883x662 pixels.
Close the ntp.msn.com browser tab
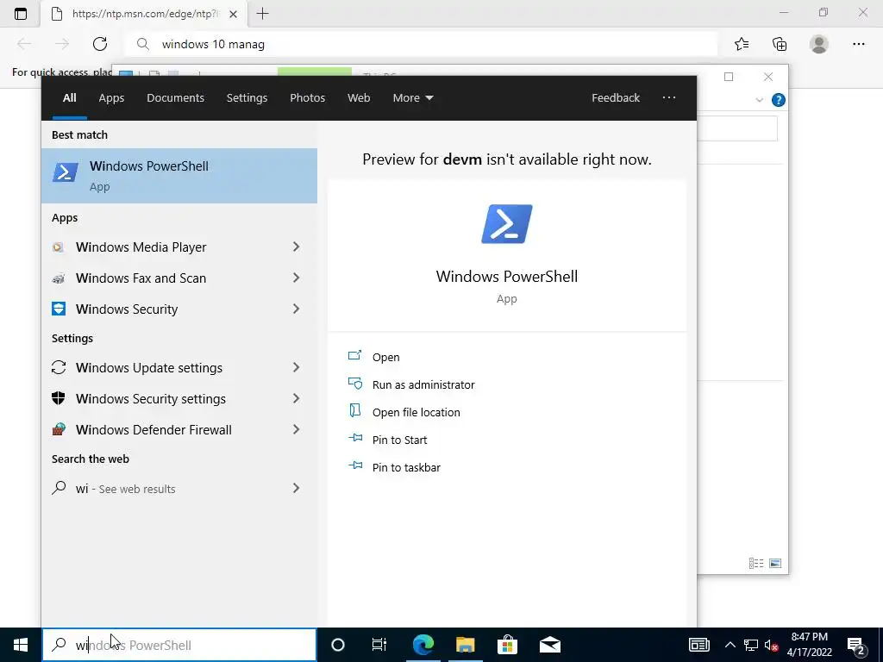click(x=233, y=14)
